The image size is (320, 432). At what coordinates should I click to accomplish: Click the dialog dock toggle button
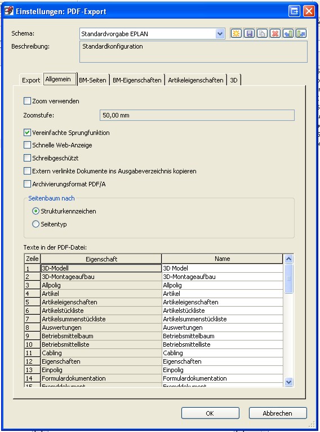pyautogui.click(x=294, y=11)
